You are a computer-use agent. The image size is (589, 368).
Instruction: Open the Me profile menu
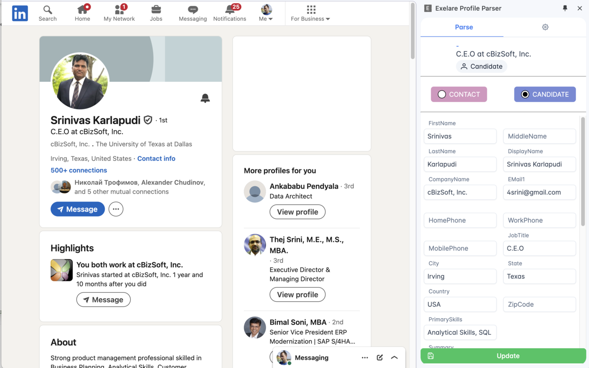tap(266, 13)
